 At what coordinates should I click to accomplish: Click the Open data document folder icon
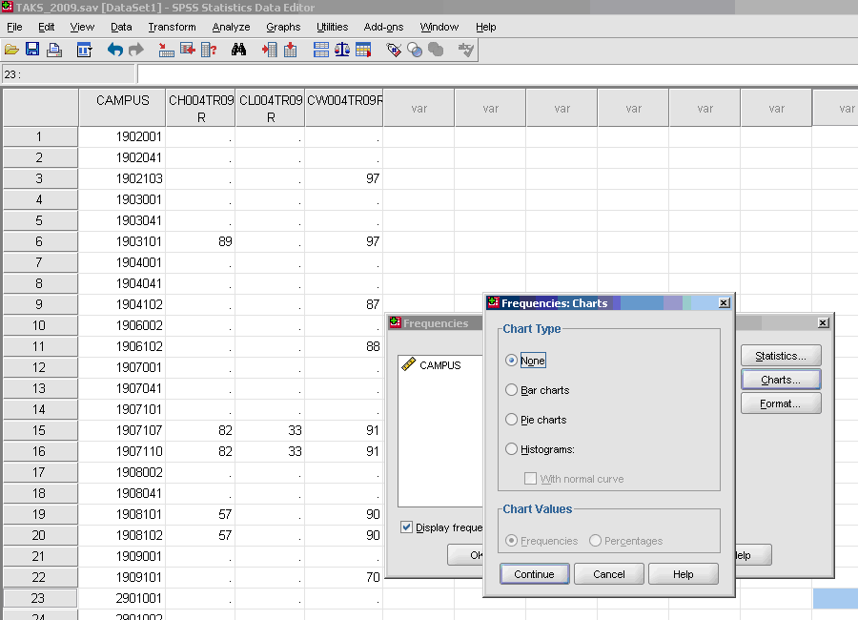(x=11, y=51)
